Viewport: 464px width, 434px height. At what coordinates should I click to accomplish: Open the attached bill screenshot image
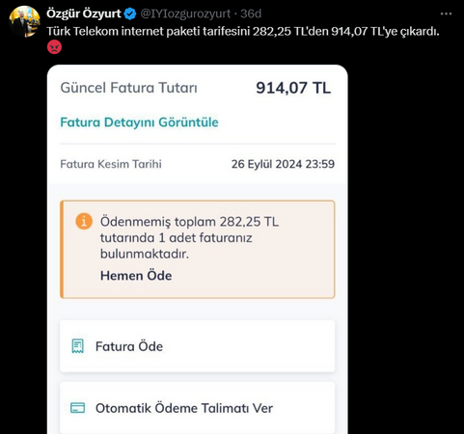pyautogui.click(x=198, y=250)
